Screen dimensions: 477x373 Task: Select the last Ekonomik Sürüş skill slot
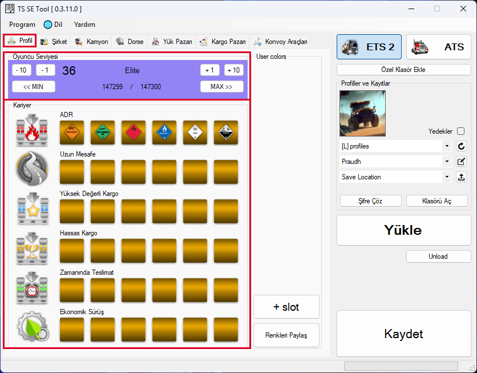tap(226, 330)
